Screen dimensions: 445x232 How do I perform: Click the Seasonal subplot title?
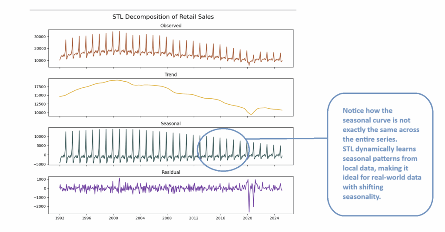coord(170,124)
